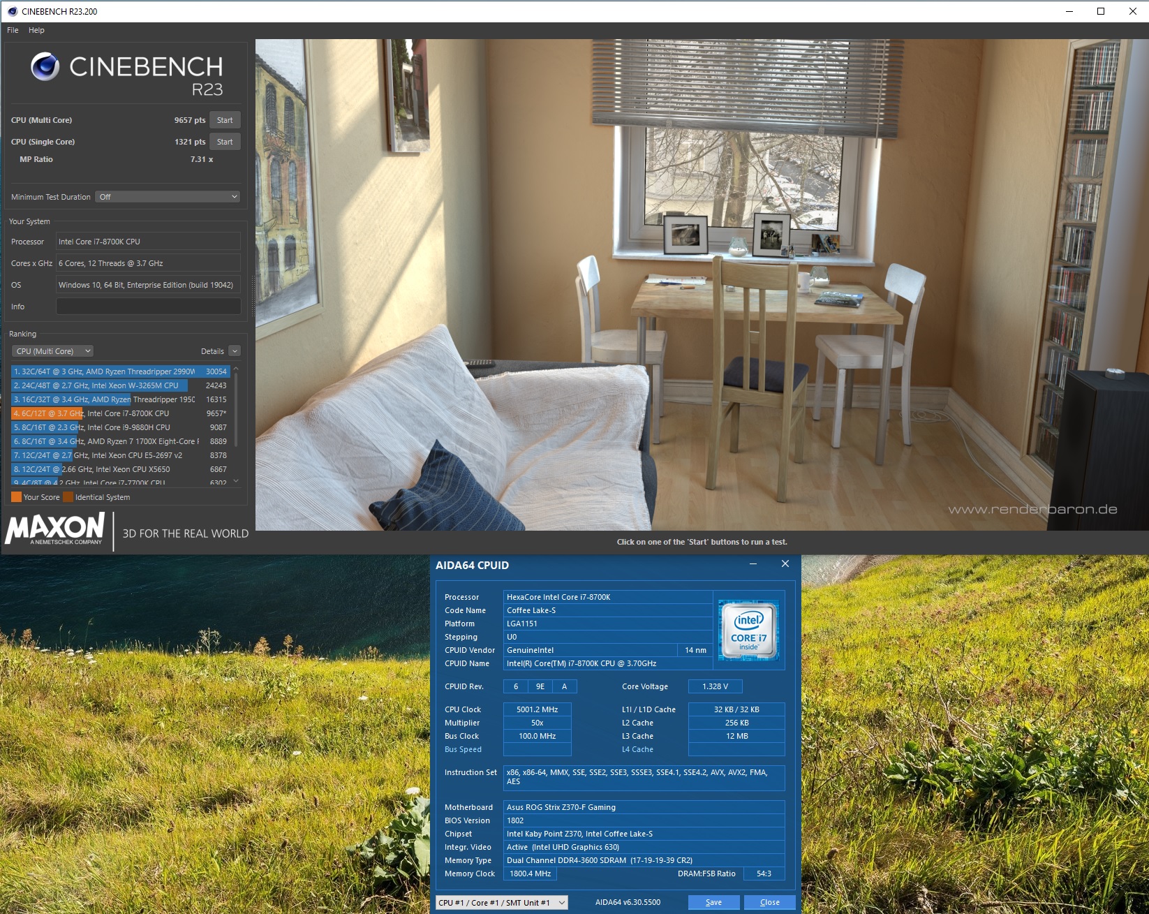Click the DRAM:FSB Ratio value 54:3
1149x914 pixels.
(x=764, y=874)
